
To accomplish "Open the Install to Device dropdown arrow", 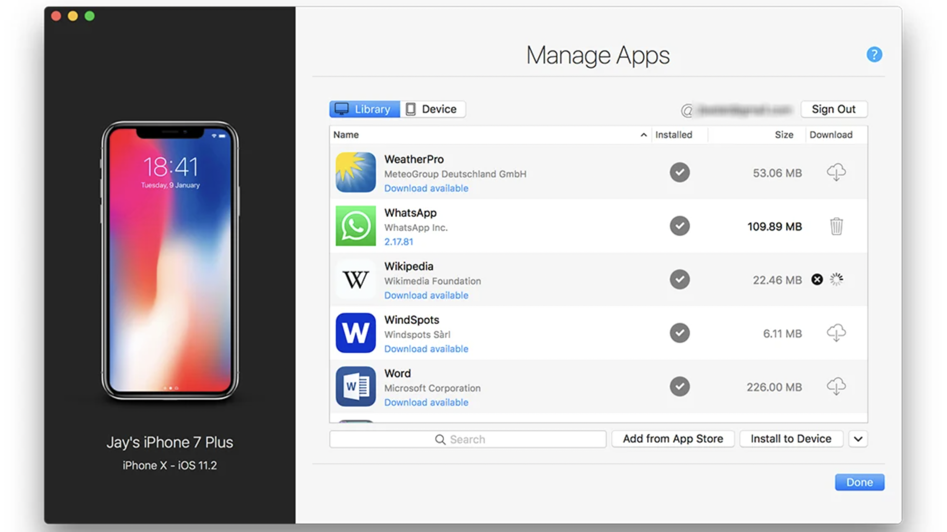I will (858, 439).
